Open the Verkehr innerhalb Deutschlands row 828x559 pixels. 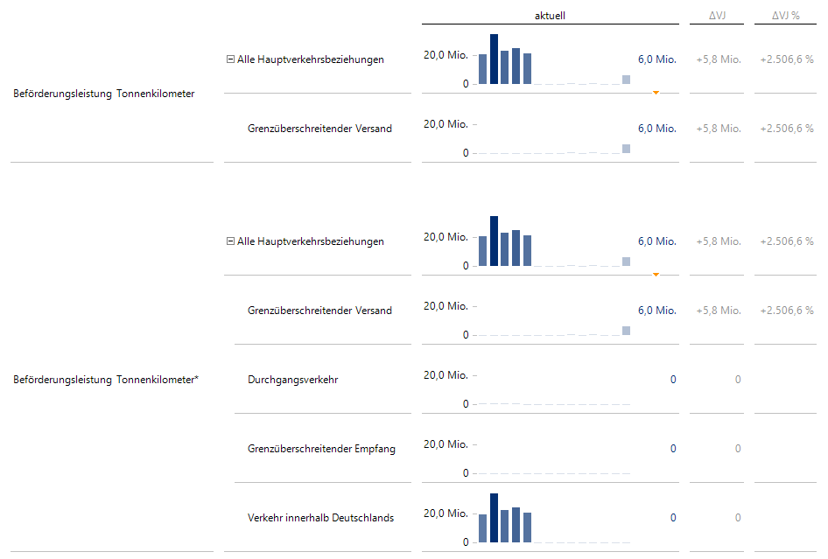click(x=320, y=518)
